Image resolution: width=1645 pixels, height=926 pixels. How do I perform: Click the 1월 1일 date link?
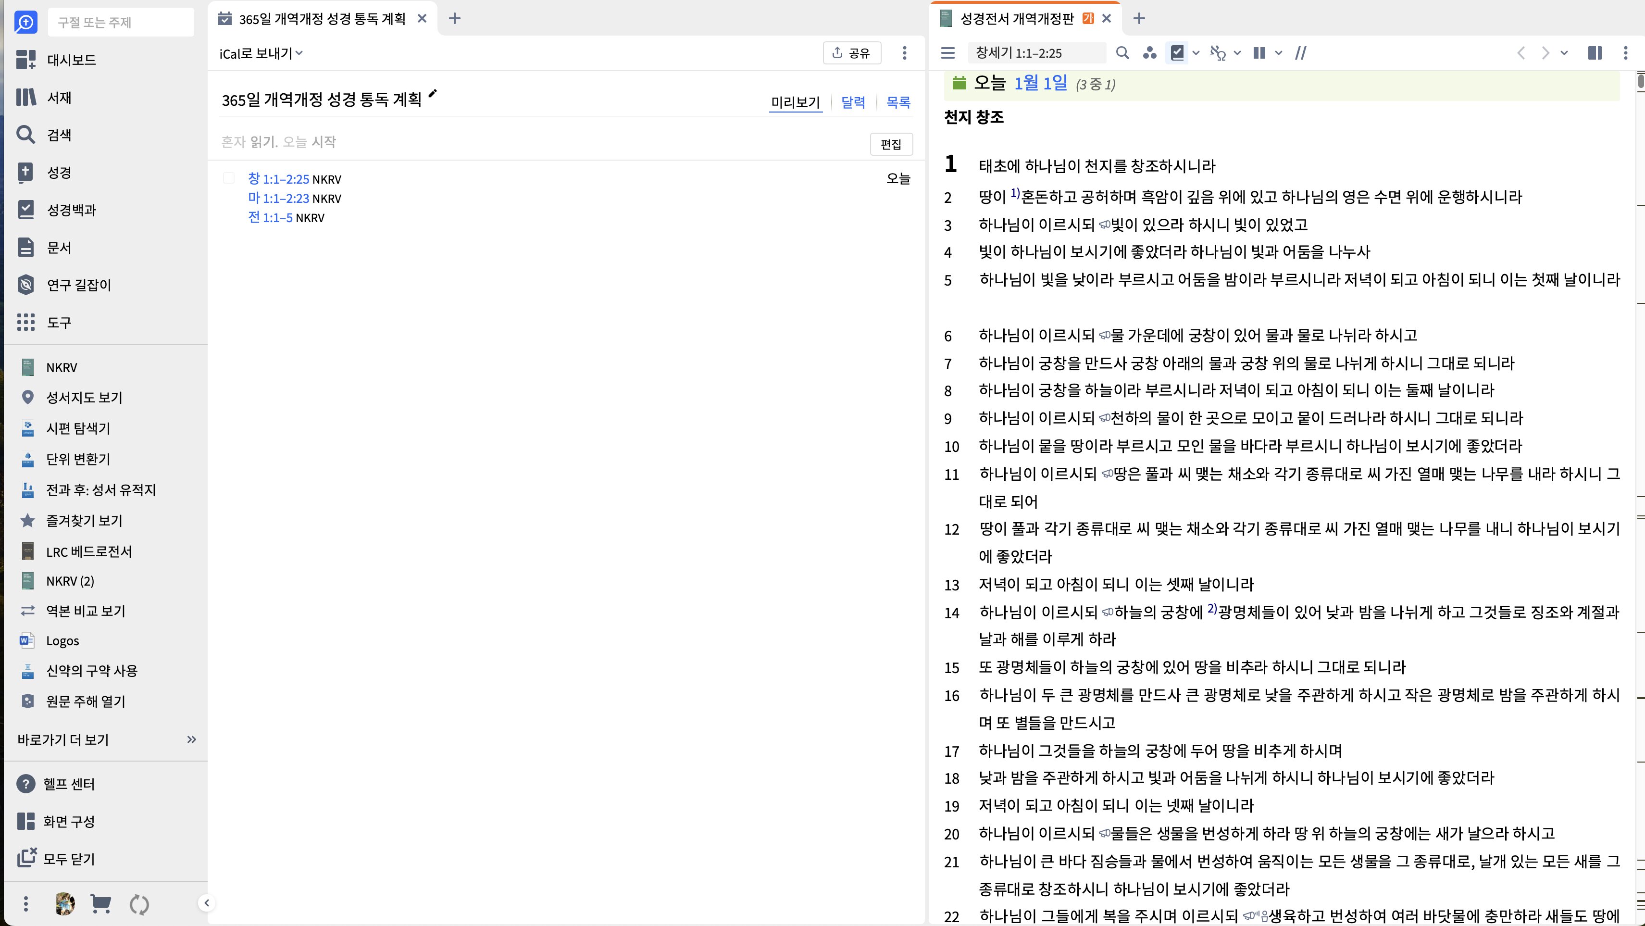click(1040, 82)
